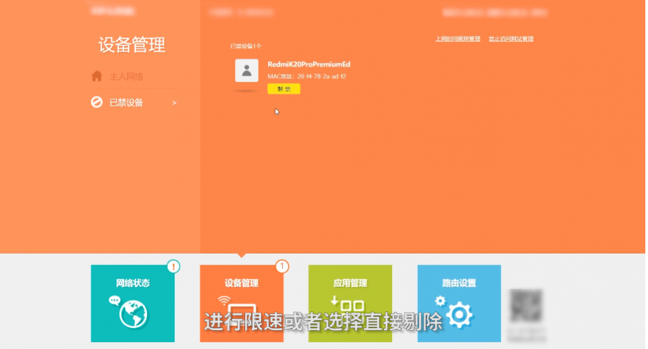The width and height of the screenshot is (648, 349).
Task: Open the 禁止访问网站管理 link
Action: (x=510, y=39)
